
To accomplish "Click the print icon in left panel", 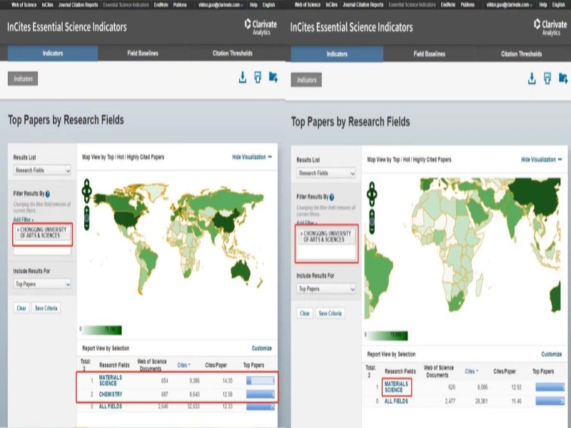I will 258,78.
